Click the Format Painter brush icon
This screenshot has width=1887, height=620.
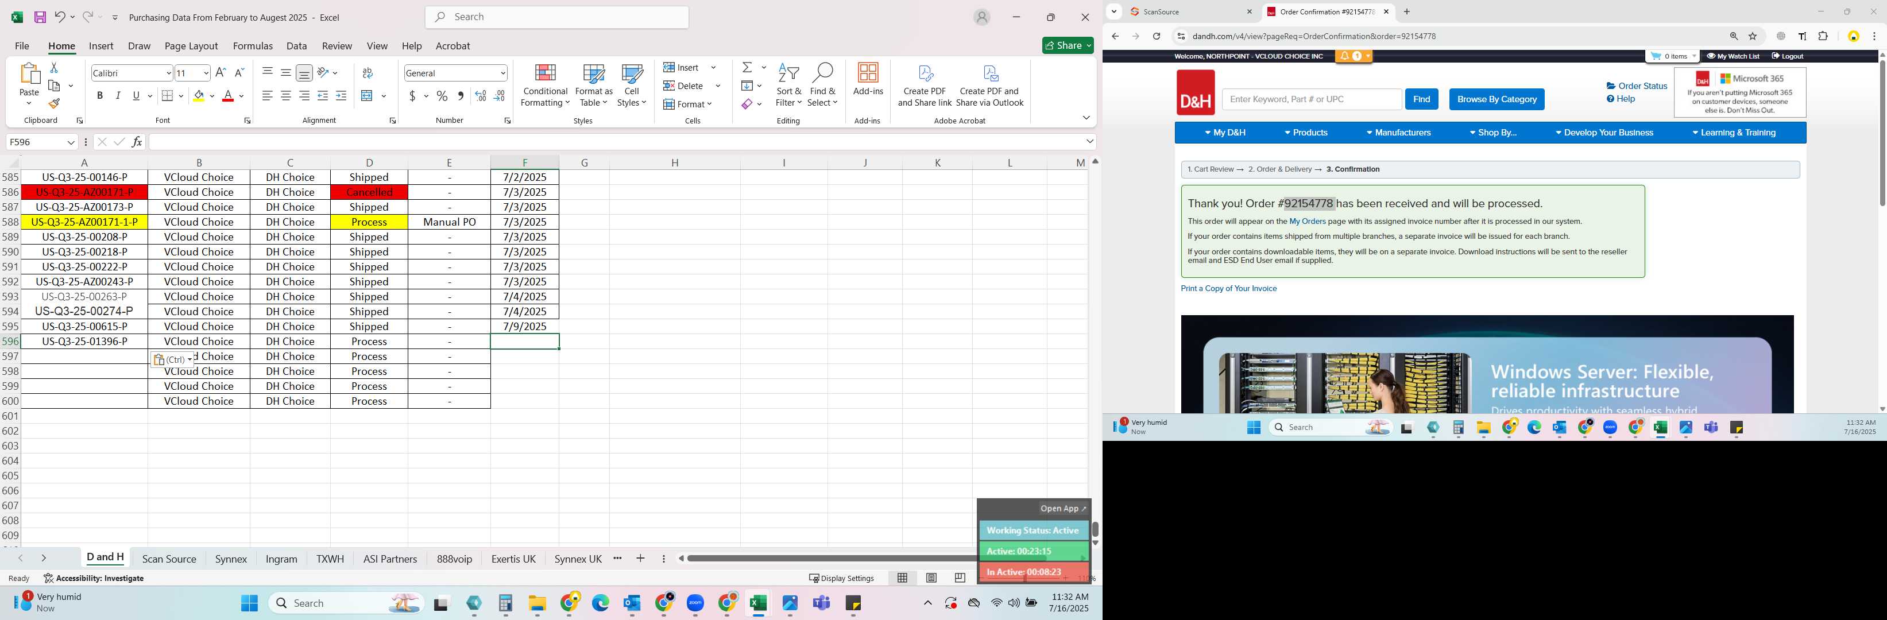54,103
